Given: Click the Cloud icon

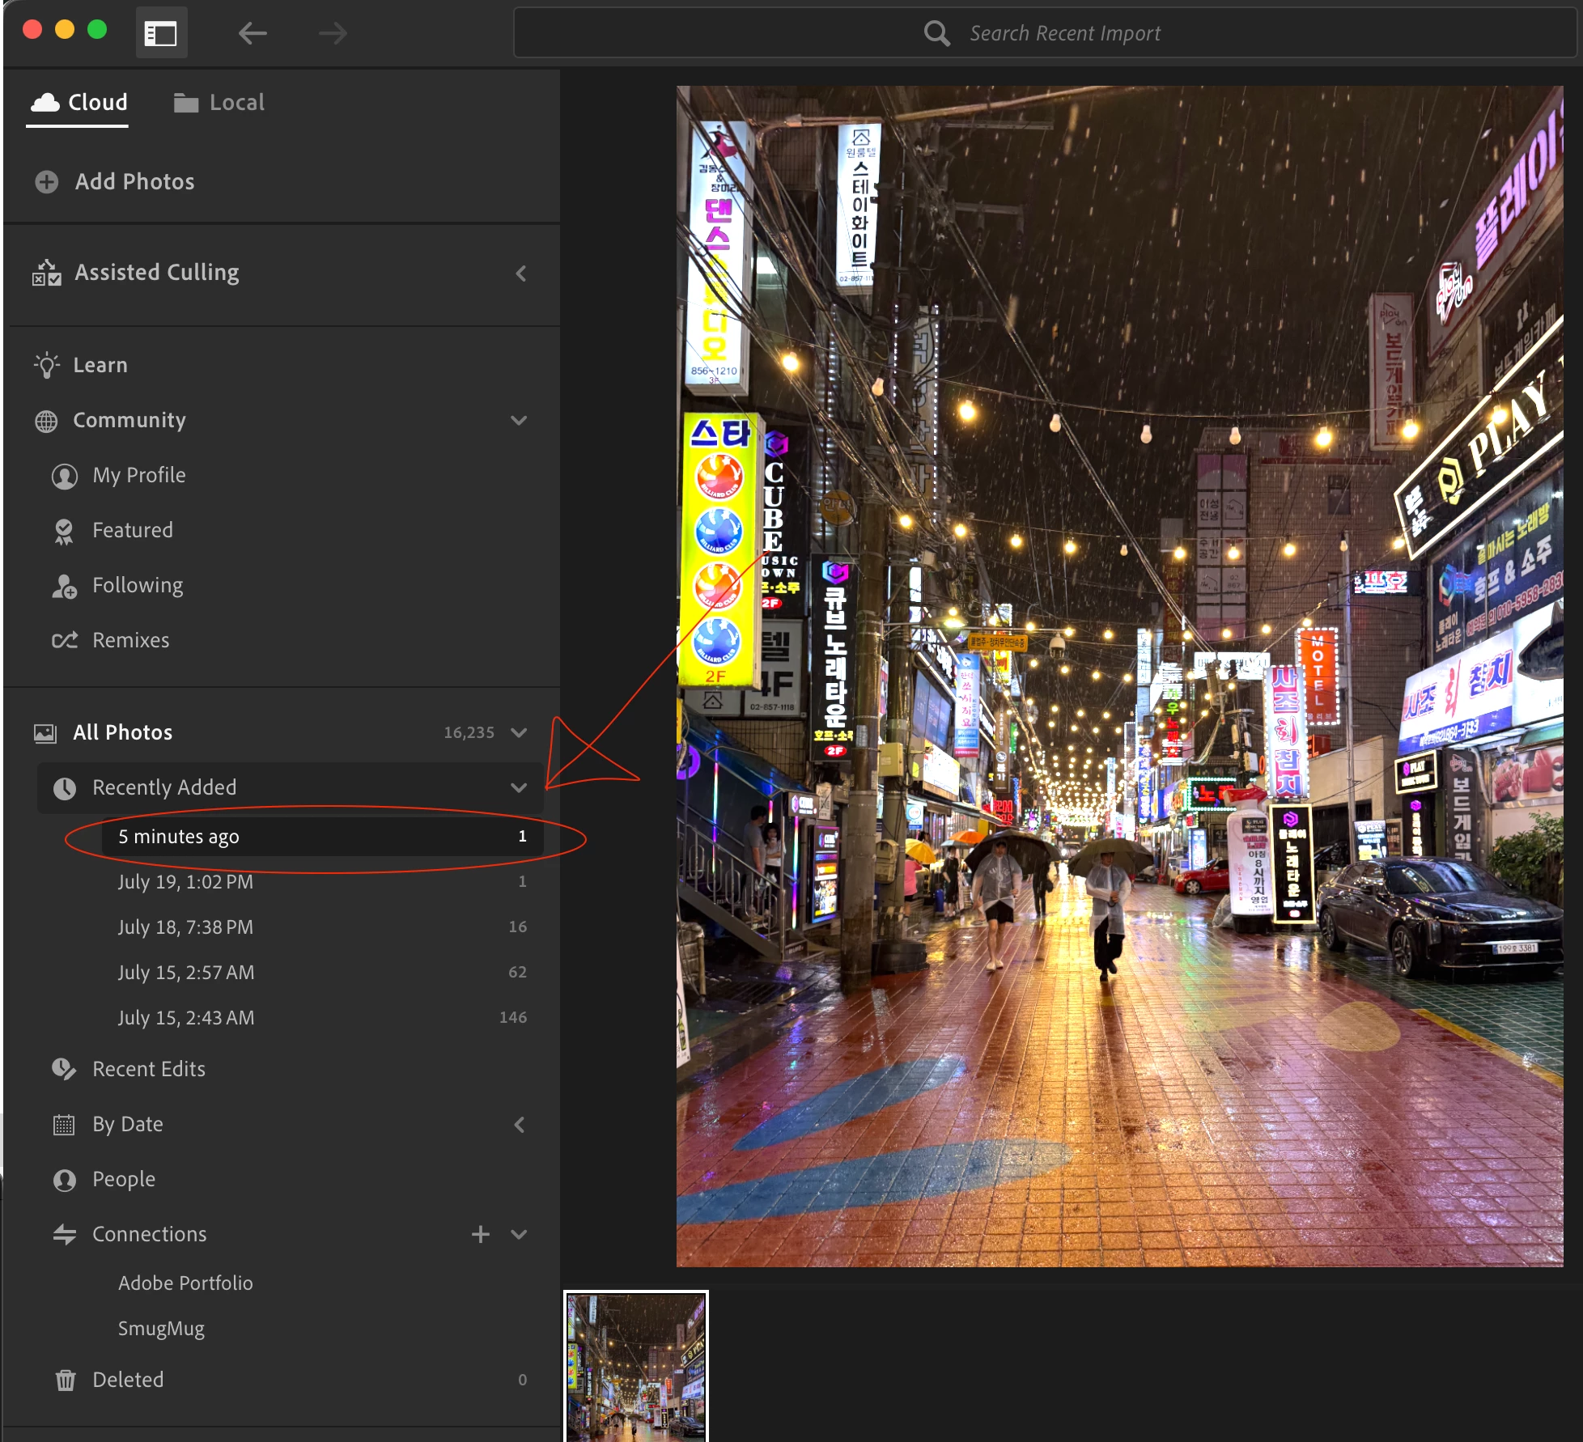Looking at the screenshot, I should click(x=45, y=102).
